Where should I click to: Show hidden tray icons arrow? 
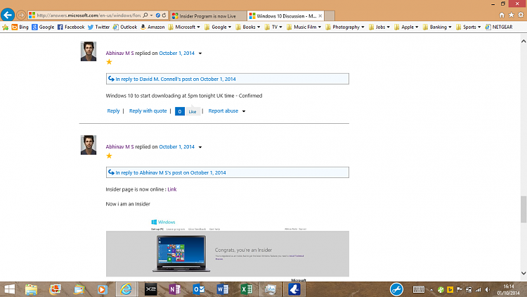[431, 289]
